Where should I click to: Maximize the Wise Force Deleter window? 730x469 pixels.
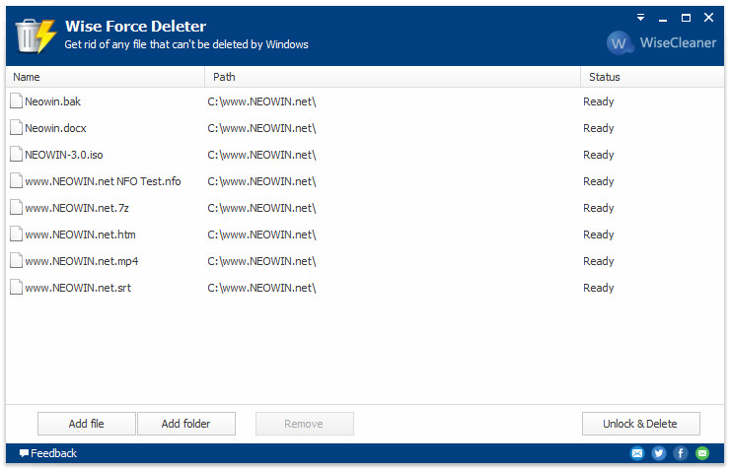click(x=686, y=18)
